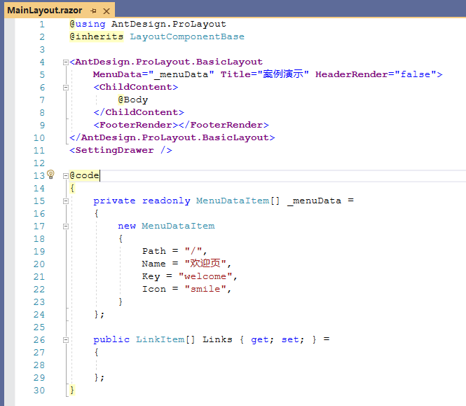466x406 pixels.
Task: Click line number 25 in the gutter
Action: pyautogui.click(x=39, y=327)
